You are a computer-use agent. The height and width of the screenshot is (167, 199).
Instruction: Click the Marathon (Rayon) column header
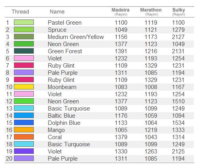coord(151,12)
